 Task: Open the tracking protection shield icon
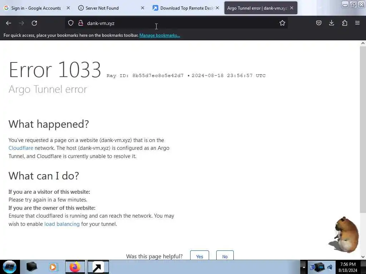click(71, 23)
